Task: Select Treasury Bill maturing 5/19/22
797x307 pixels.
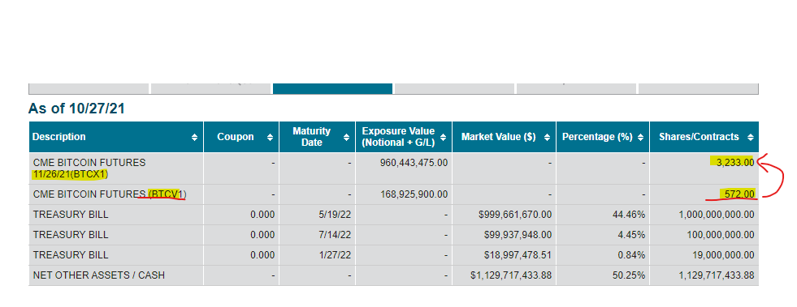Action: [x=393, y=215]
